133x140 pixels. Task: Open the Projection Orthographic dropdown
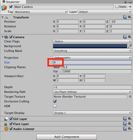92,57
